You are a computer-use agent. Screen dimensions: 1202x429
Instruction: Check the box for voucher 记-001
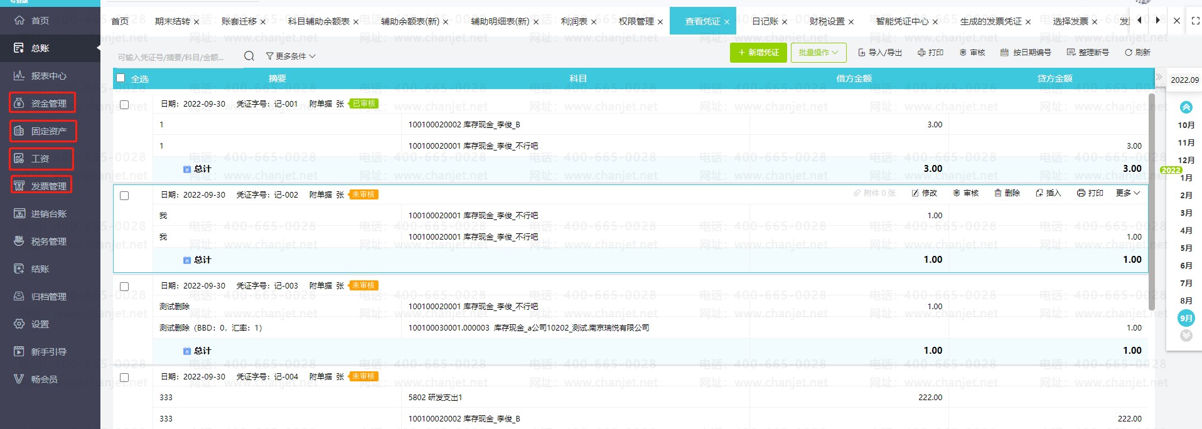pos(124,105)
